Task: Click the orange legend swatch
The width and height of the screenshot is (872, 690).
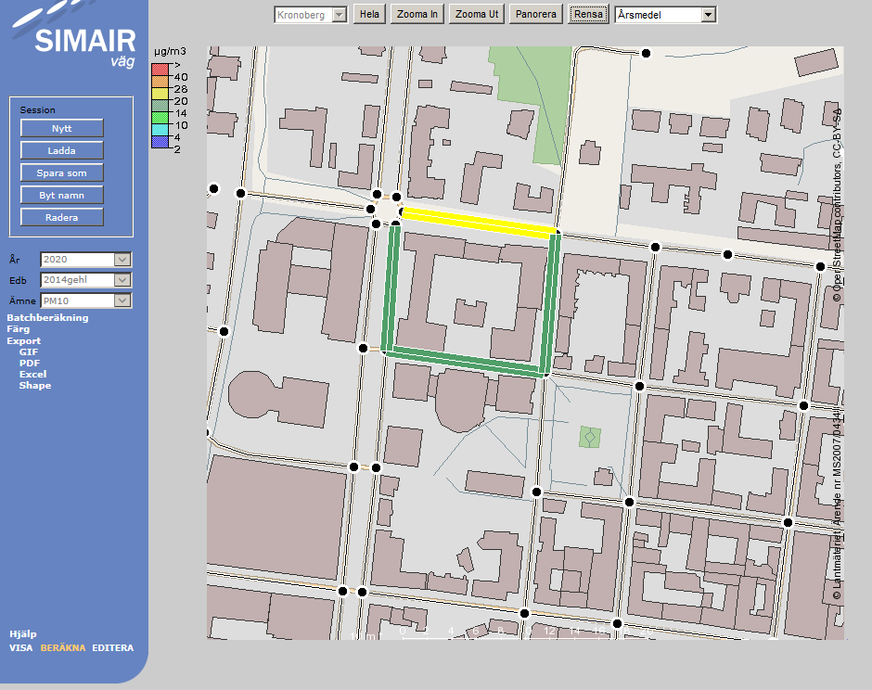Action: point(160,82)
